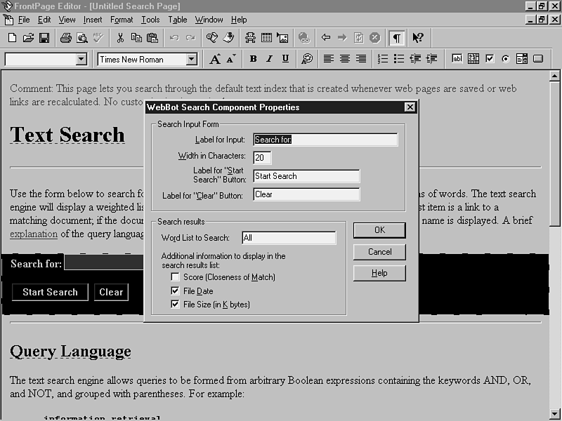Decrease text size with the small A
562x421 pixels.
[x=231, y=59]
